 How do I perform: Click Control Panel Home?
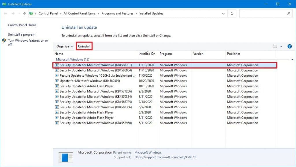(x=21, y=25)
